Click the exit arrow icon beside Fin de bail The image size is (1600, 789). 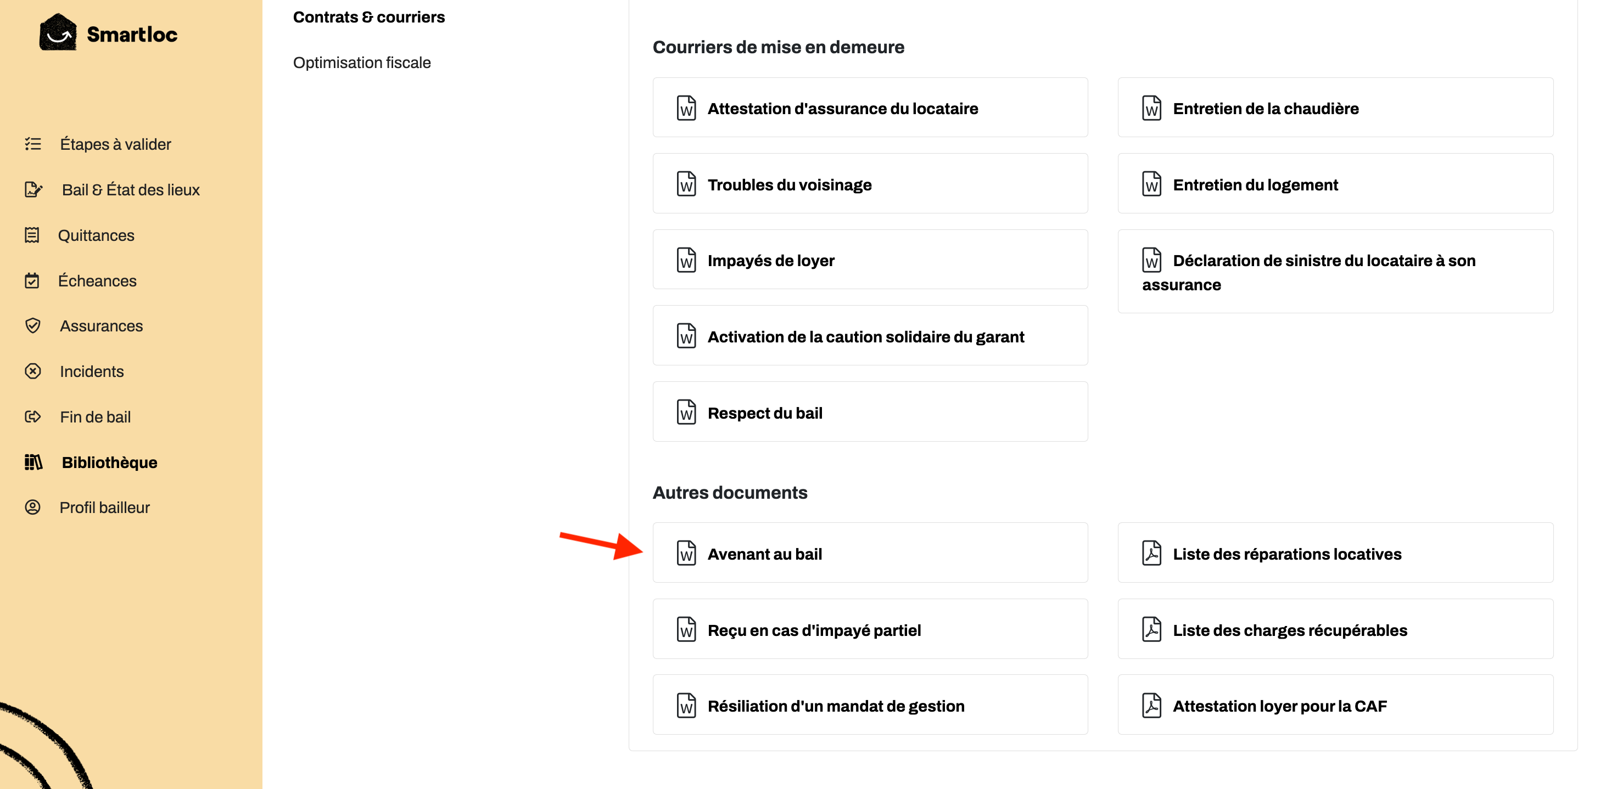coord(33,416)
